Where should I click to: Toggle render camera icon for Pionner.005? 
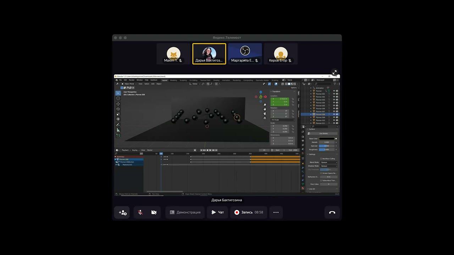pyautogui.click(x=337, y=106)
